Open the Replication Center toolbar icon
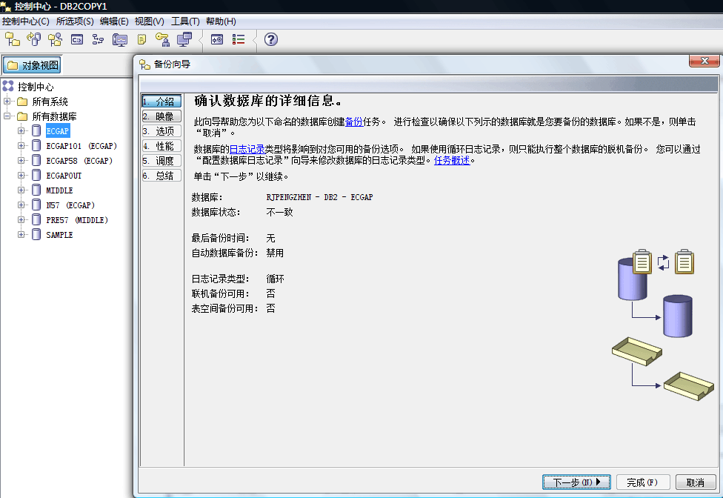The image size is (723, 498). (33, 40)
